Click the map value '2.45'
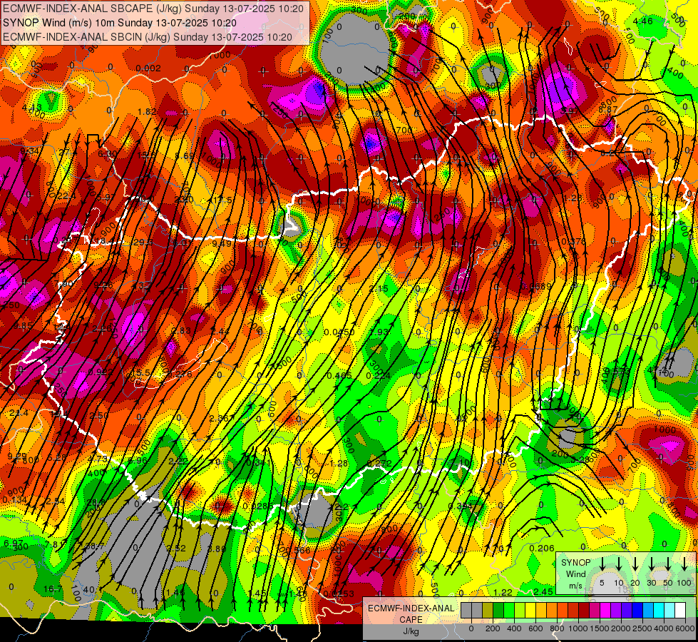 (543, 591)
